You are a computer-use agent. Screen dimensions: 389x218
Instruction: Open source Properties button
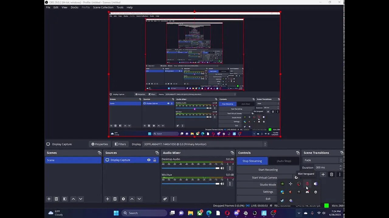pyautogui.click(x=100, y=144)
